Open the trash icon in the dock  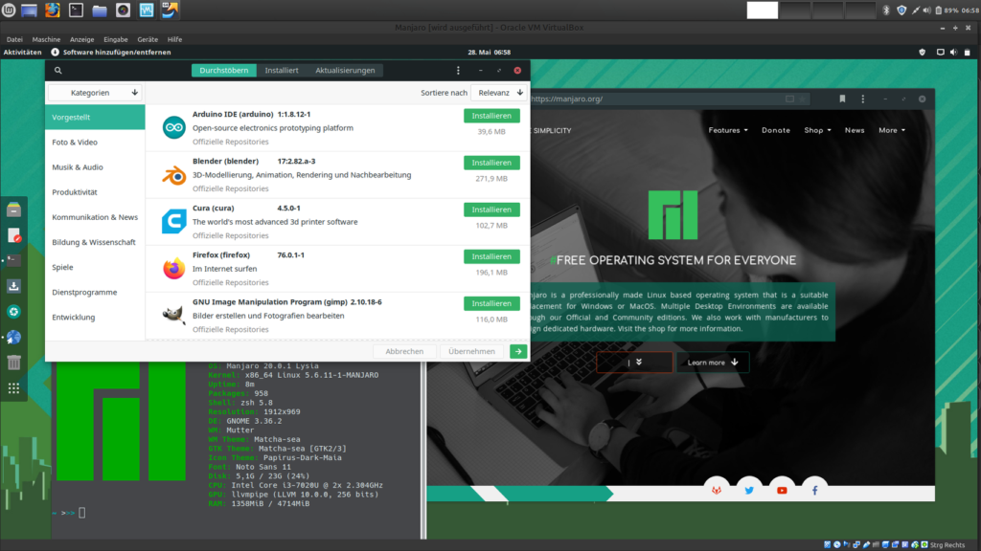click(13, 363)
